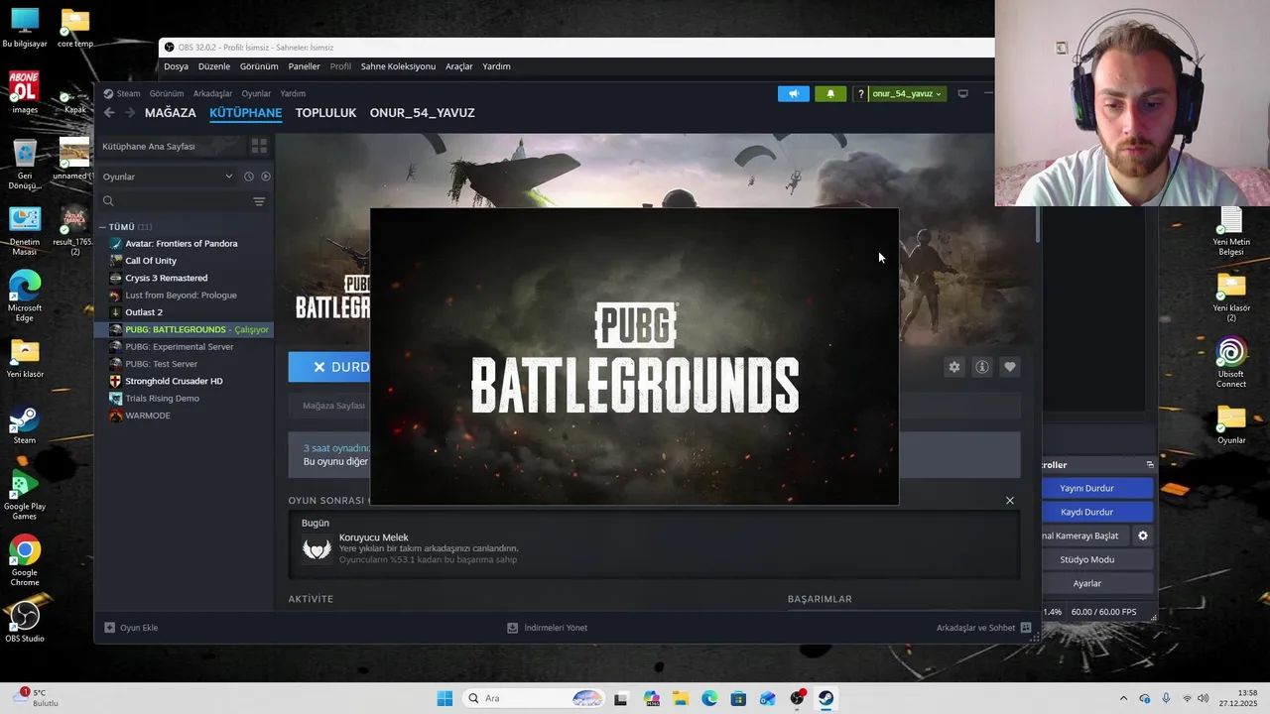The width and height of the screenshot is (1270, 714).
Task: Open Dosya menu in OBS
Action: pos(176,66)
